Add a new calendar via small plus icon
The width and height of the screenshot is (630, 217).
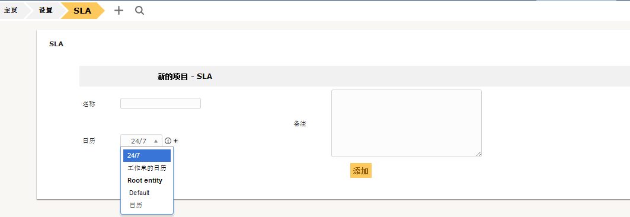pos(175,141)
